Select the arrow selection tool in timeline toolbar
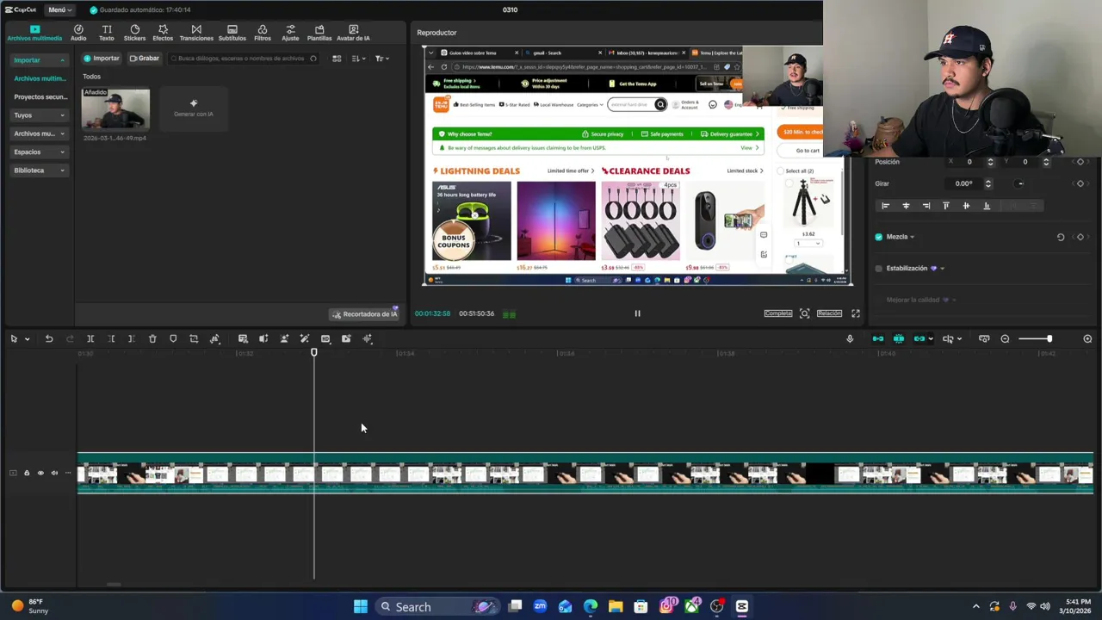Viewport: 1102px width, 620px height. point(14,338)
